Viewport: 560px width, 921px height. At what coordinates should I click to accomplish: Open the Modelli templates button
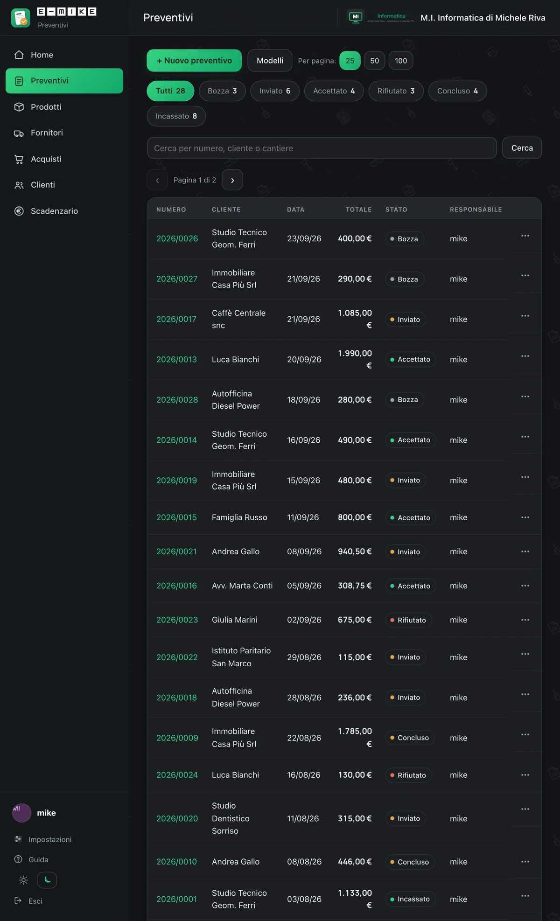[270, 61]
